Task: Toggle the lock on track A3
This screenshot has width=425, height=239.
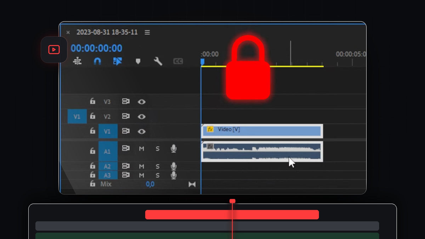Action: [x=92, y=175]
